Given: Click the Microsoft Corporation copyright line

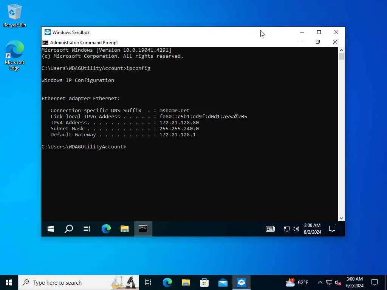Looking at the screenshot, I should (x=113, y=56).
